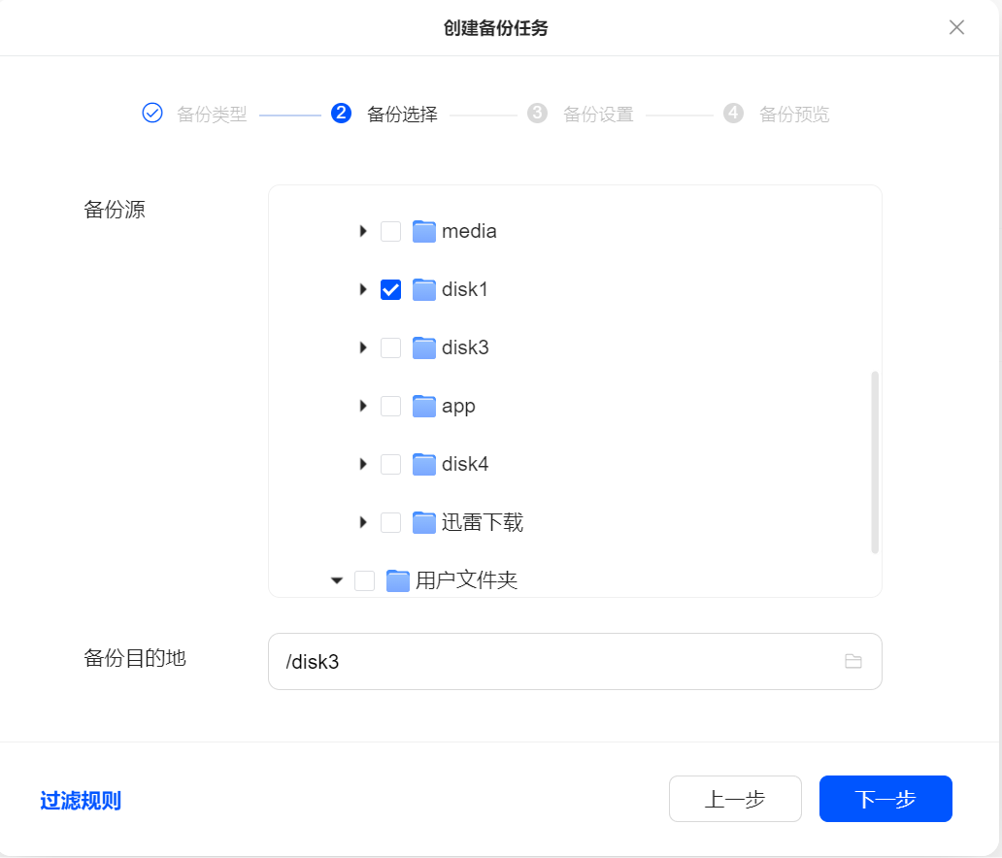Click the 下一步 button
The width and height of the screenshot is (1002, 858).
tap(885, 799)
